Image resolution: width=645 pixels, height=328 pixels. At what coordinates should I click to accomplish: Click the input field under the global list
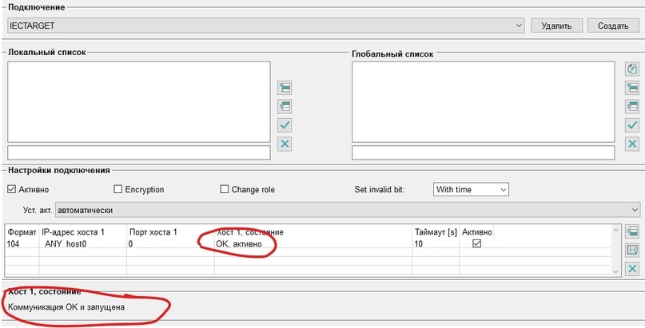point(484,152)
